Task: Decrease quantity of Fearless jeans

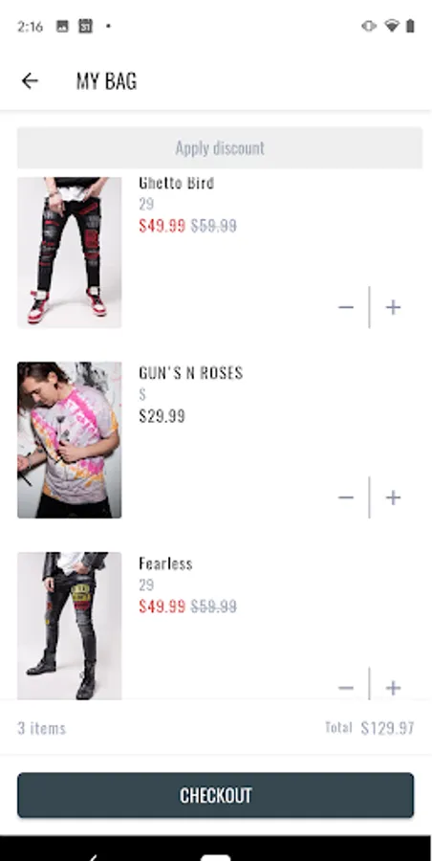Action: click(x=346, y=688)
